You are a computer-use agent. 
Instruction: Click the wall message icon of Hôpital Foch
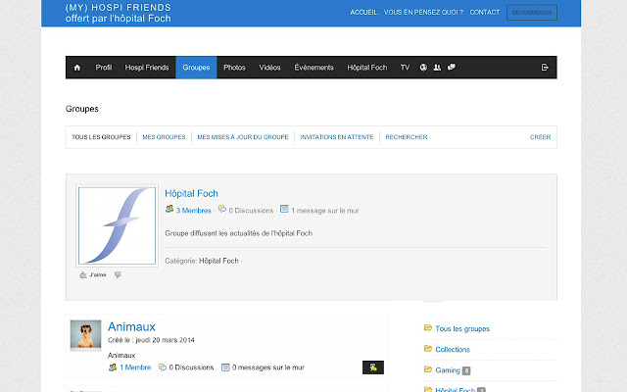[284, 209]
